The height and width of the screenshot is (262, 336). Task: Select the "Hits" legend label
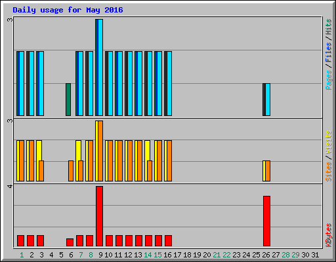(328, 27)
